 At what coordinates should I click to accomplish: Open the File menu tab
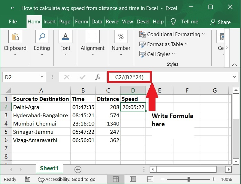tap(13, 21)
